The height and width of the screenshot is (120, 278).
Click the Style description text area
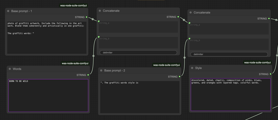point(230,95)
